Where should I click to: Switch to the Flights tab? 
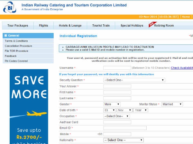point(43,26)
